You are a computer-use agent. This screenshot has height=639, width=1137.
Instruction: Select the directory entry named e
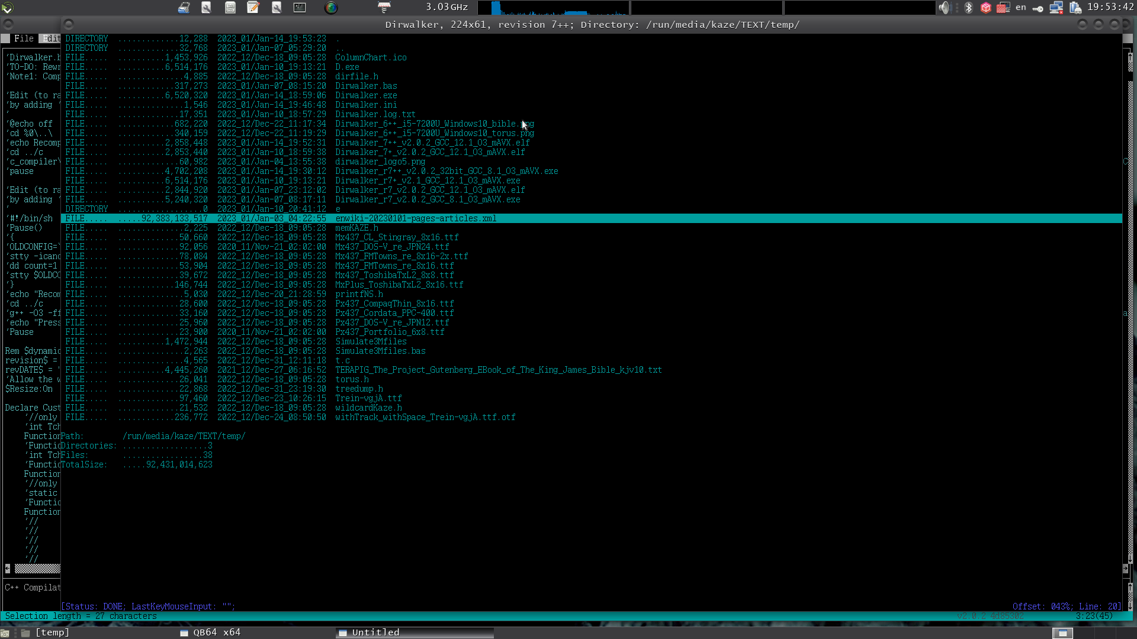[x=338, y=209]
